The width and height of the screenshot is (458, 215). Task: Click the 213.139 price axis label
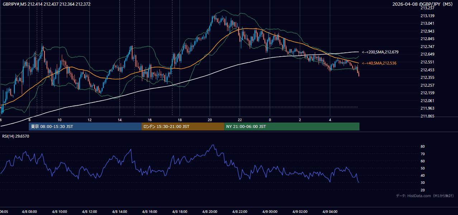click(x=428, y=16)
